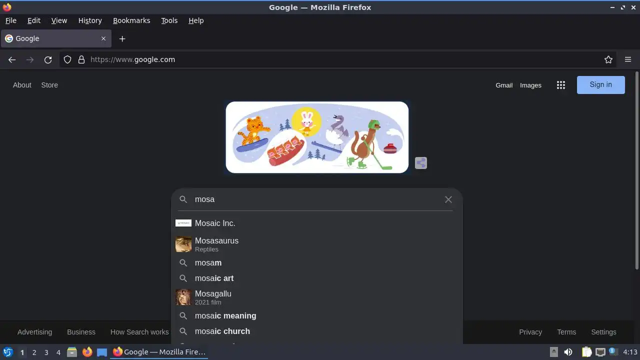Open the Advertising footer link

pos(34,332)
